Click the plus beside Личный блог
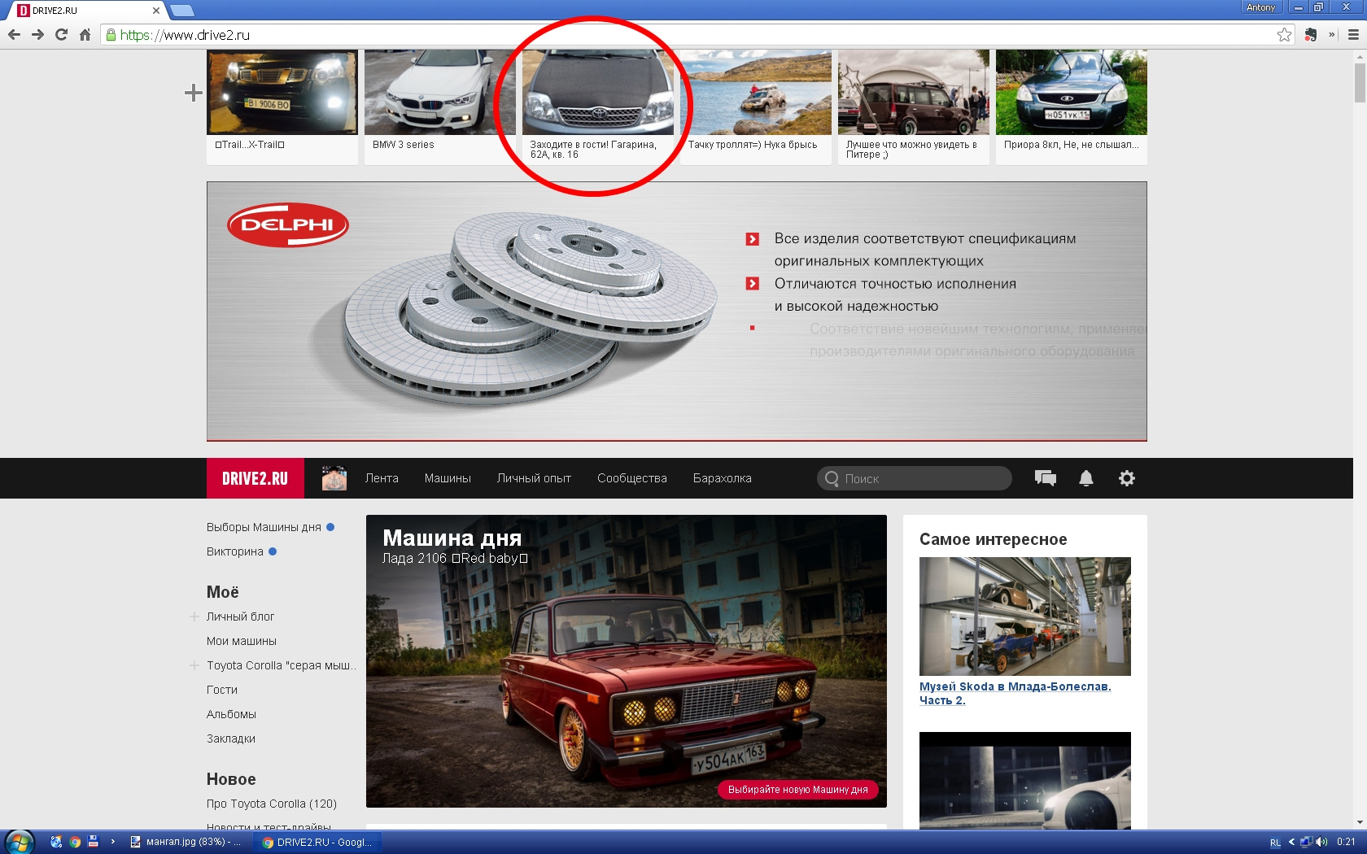 [x=194, y=617]
